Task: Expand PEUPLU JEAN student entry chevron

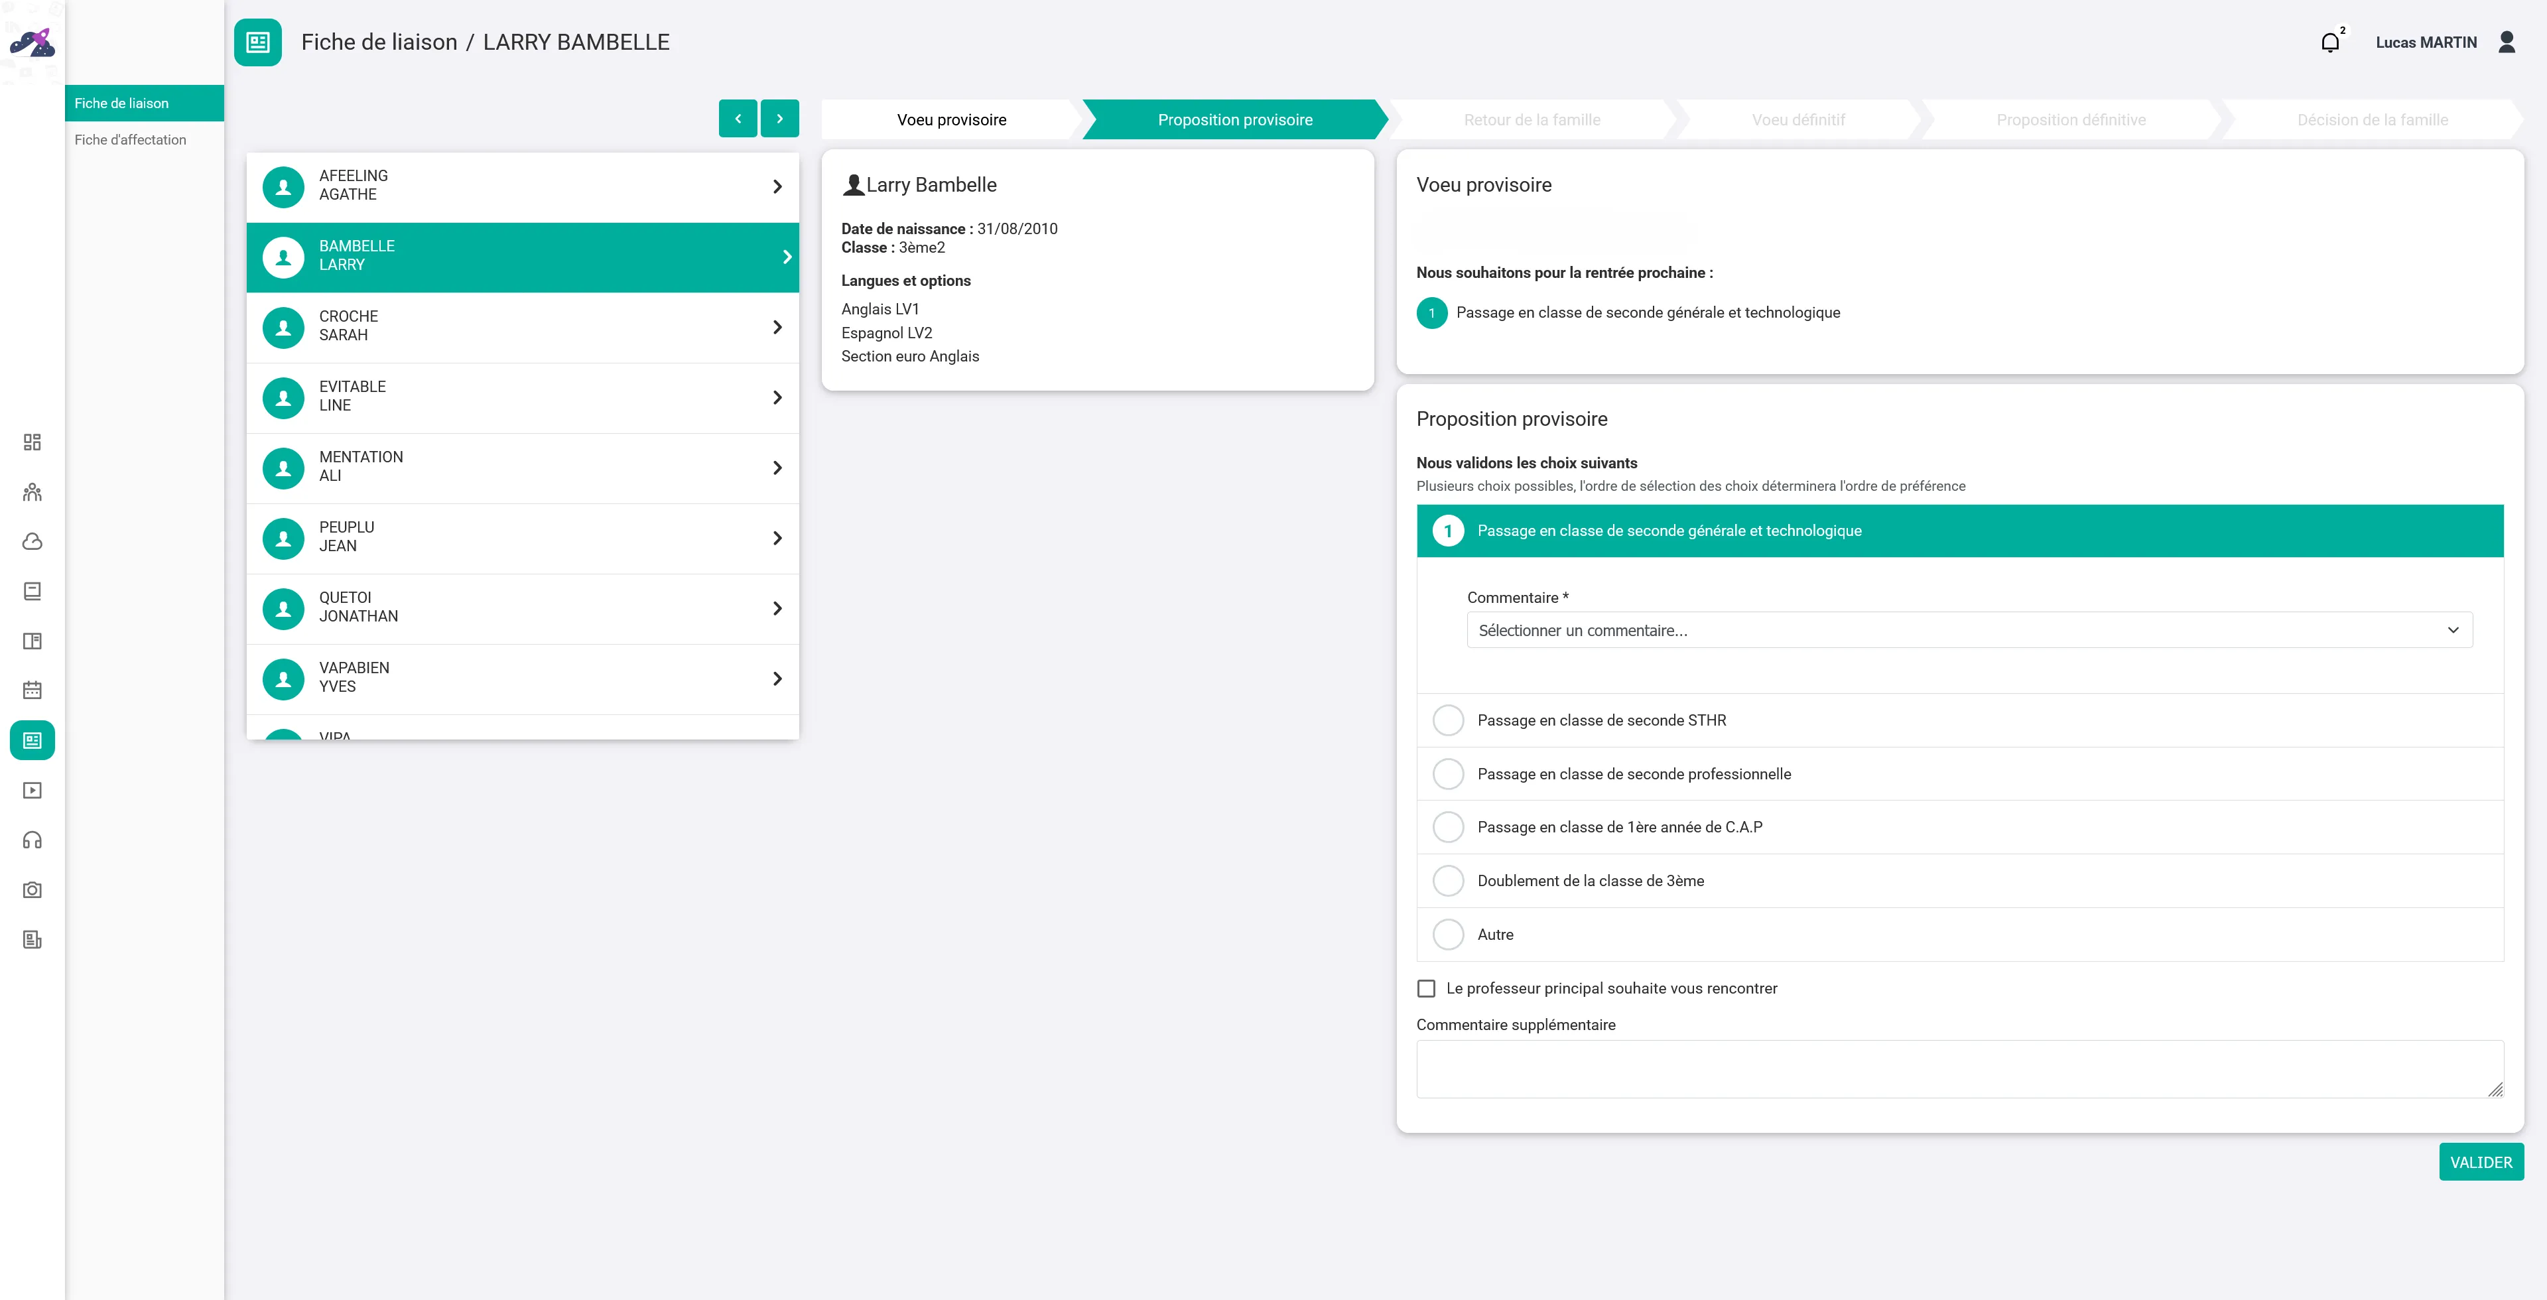Action: (777, 538)
